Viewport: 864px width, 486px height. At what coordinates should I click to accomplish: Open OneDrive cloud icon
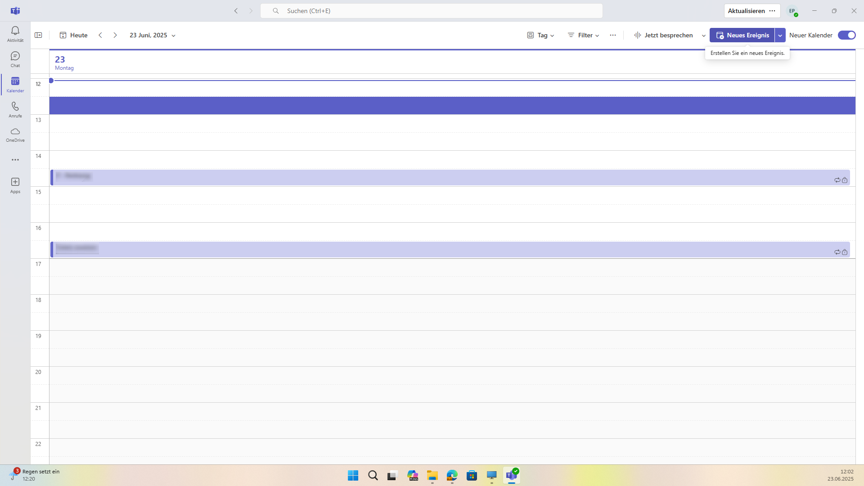coord(15,134)
